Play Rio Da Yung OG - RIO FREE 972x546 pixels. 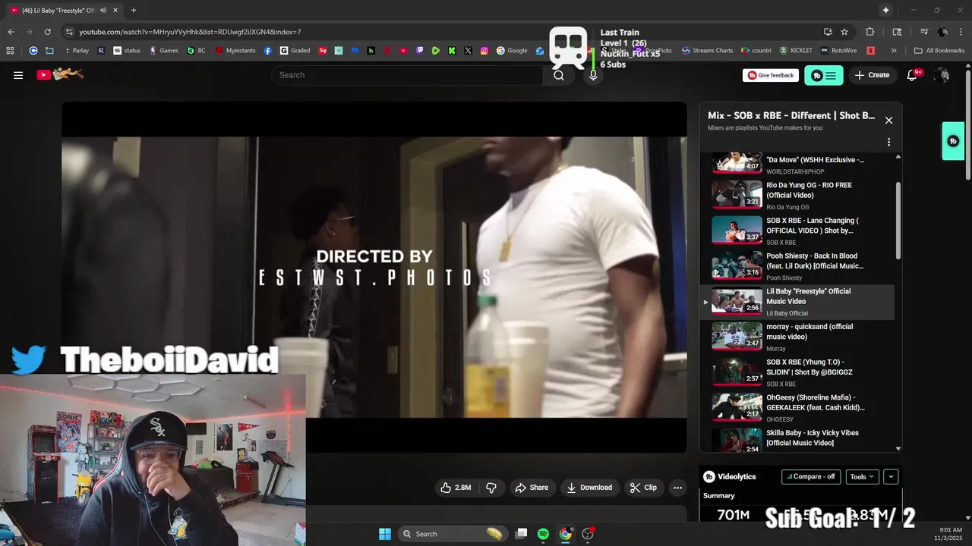point(803,195)
